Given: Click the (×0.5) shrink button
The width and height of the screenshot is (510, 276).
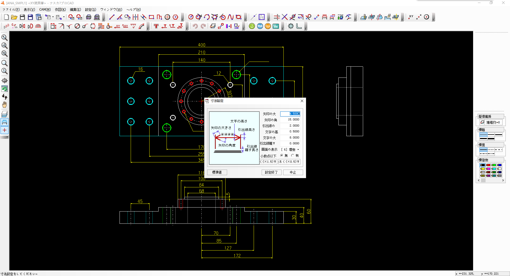Looking at the screenshot, I should 290,162.
